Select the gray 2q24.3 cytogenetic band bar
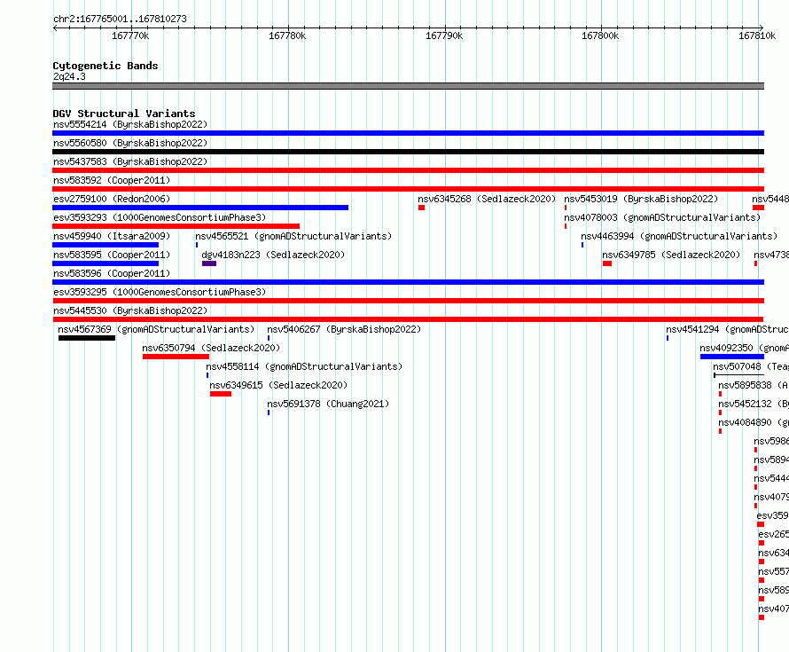Image resolution: width=789 pixels, height=652 pixels. point(408,86)
